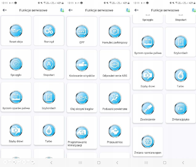
Task: Open Stopstart icon in left screenshot
Action: pos(49,64)
